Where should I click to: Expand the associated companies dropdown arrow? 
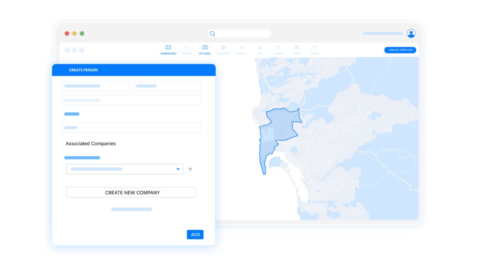178,169
